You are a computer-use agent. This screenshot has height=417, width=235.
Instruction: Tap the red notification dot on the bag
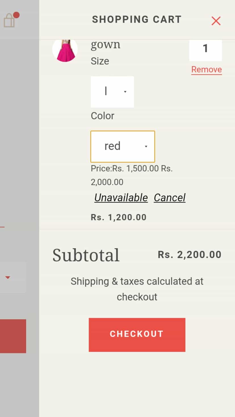point(16,15)
